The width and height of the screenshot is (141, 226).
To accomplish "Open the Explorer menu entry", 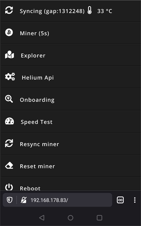I will pos(71,55).
